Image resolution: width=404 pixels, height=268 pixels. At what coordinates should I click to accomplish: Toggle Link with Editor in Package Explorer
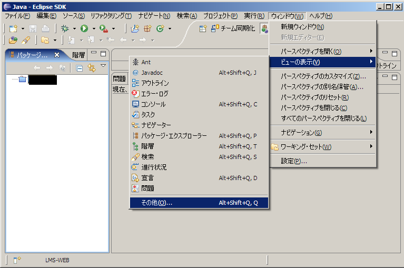point(91,68)
